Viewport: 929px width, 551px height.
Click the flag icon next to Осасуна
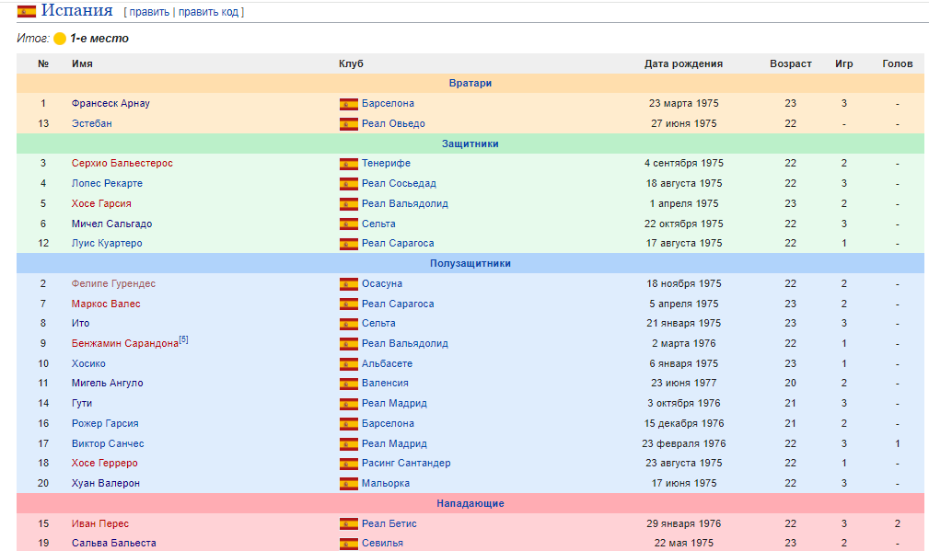[348, 284]
